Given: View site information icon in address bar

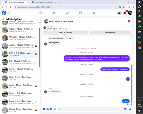Looking at the screenshot, I should coord(15,7).
